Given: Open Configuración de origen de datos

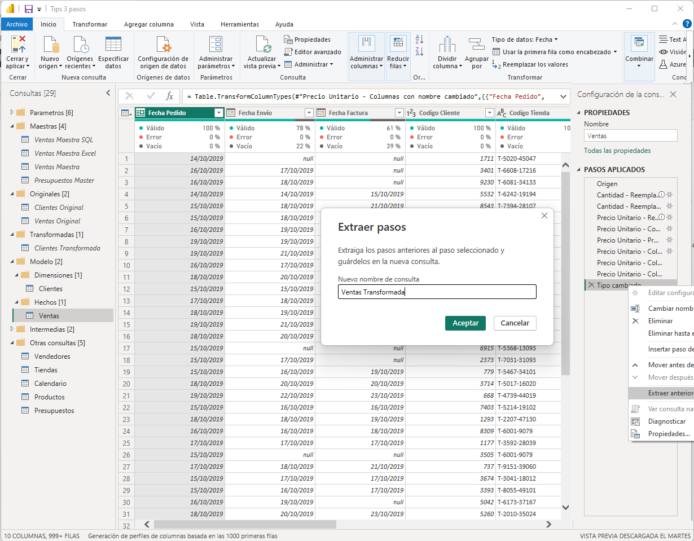Looking at the screenshot, I should click(163, 45).
